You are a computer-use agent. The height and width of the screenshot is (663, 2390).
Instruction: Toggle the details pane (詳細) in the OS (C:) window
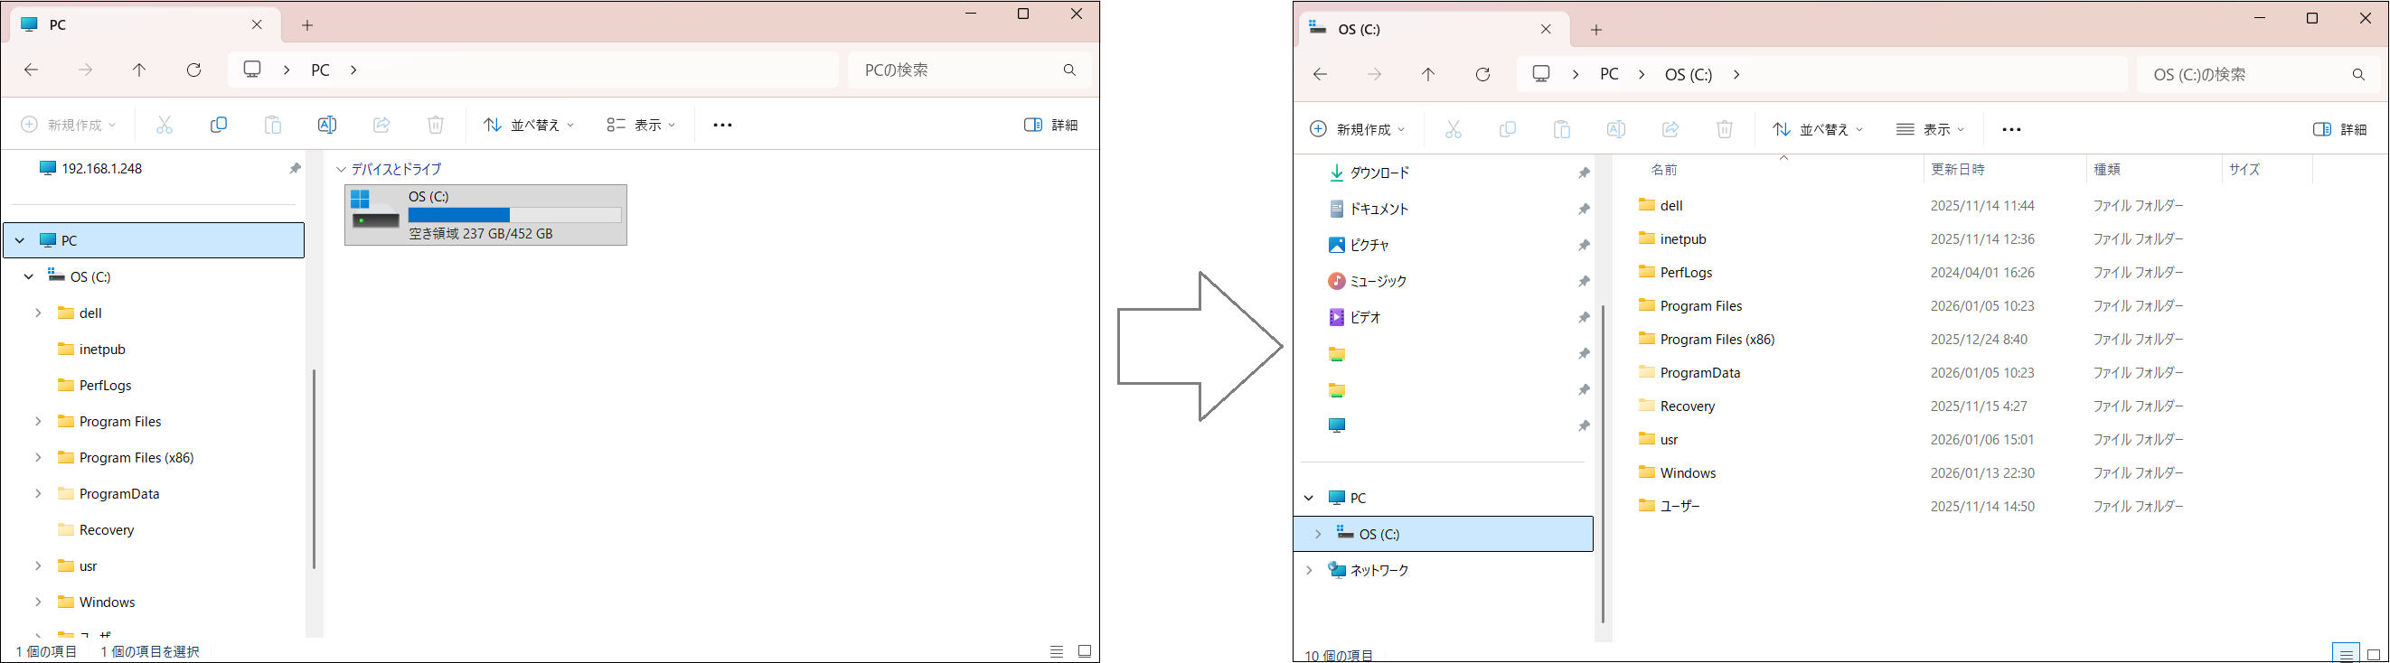(x=2340, y=129)
